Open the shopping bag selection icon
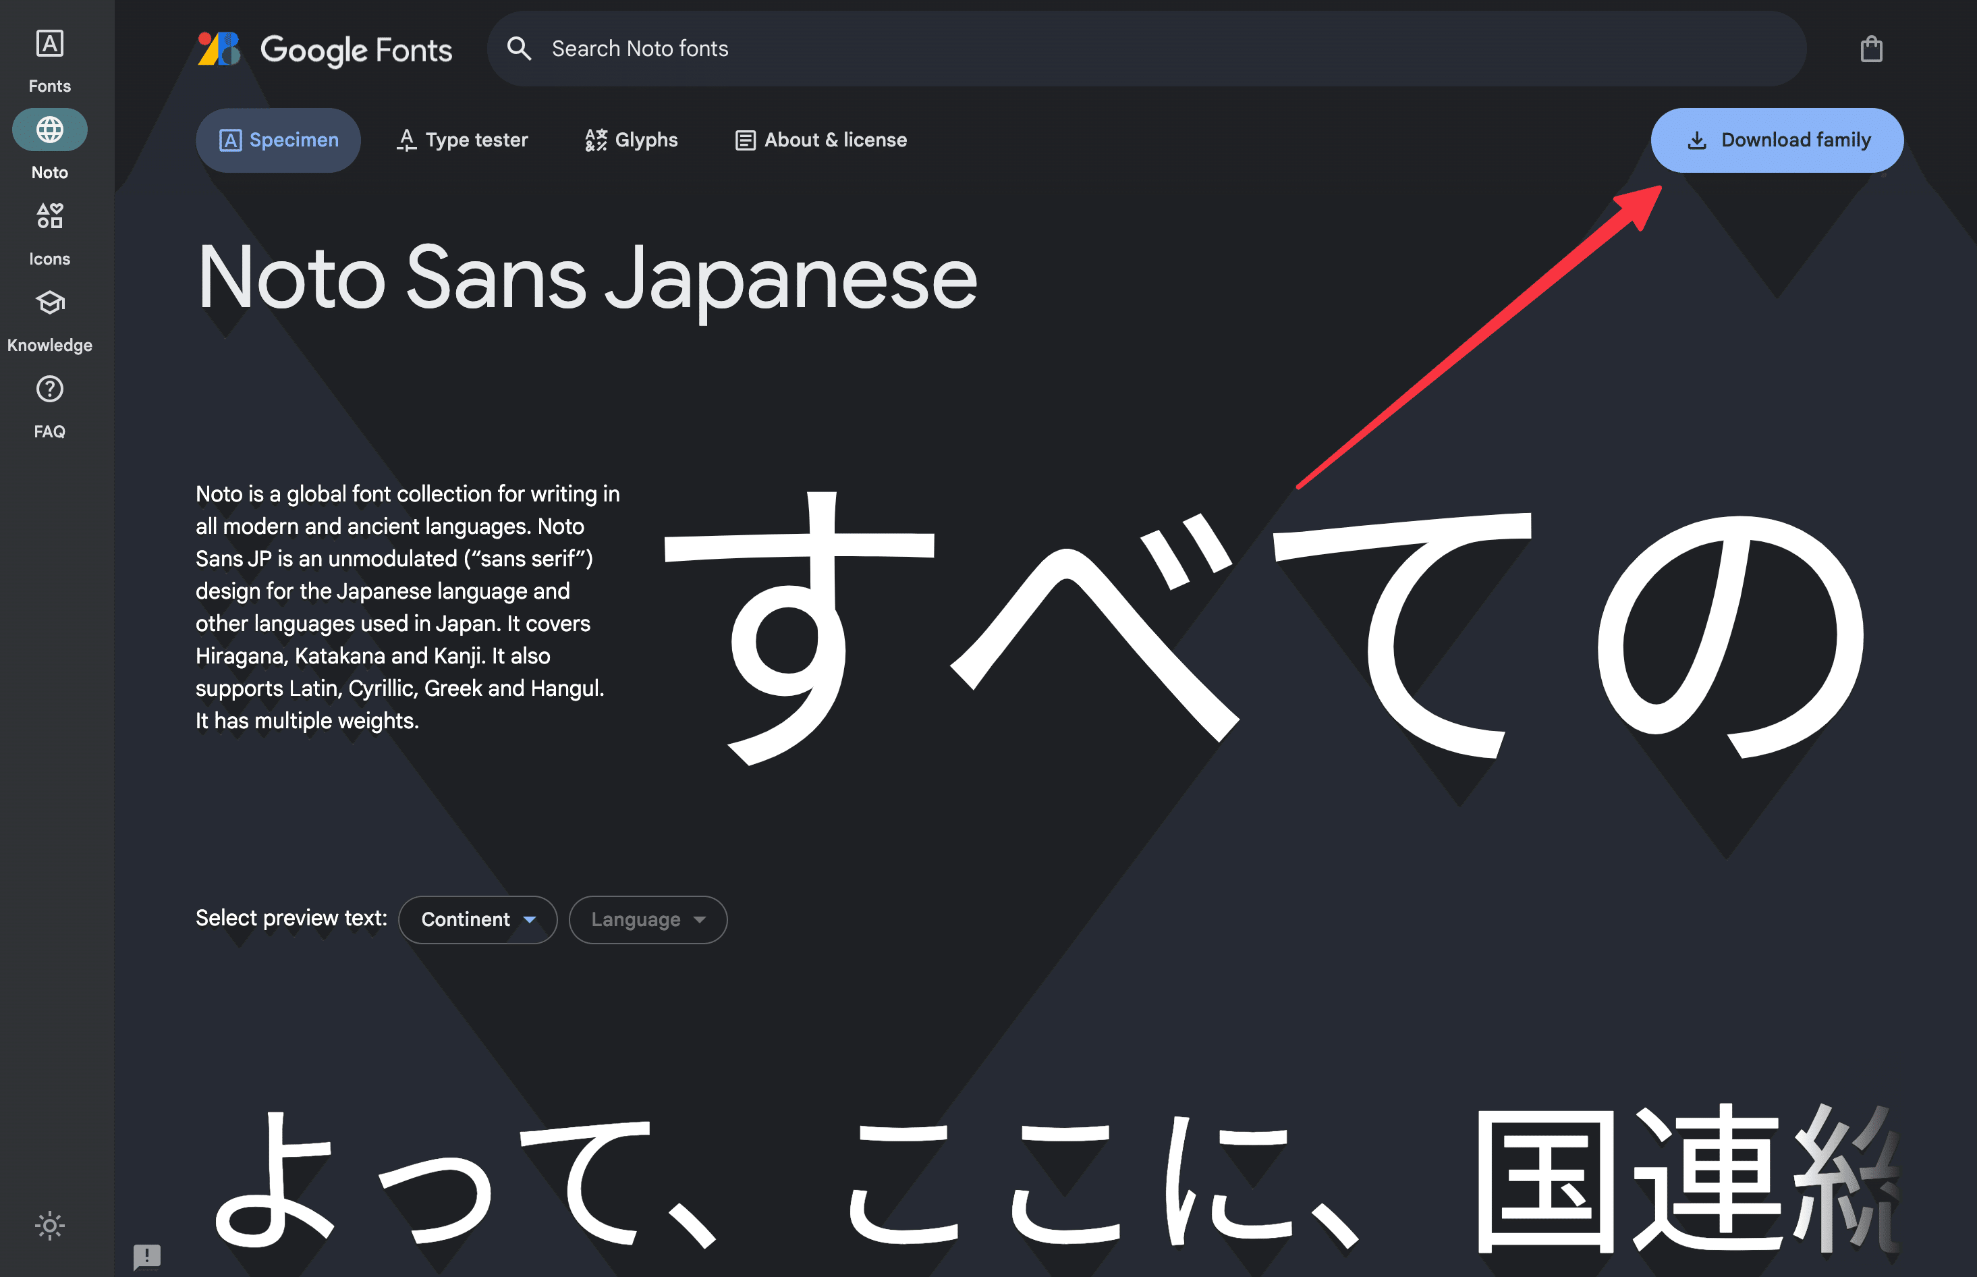Viewport: 1977px width, 1277px height. pos(1870,49)
